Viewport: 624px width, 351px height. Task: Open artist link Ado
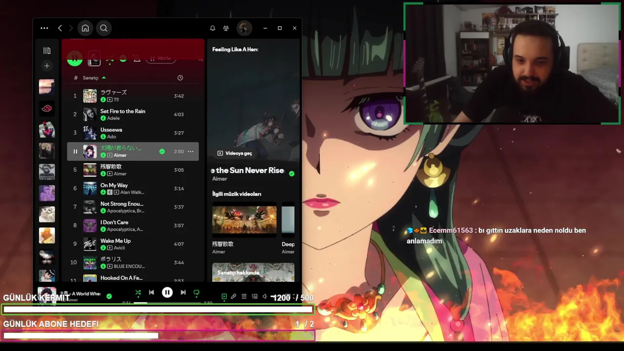(111, 137)
